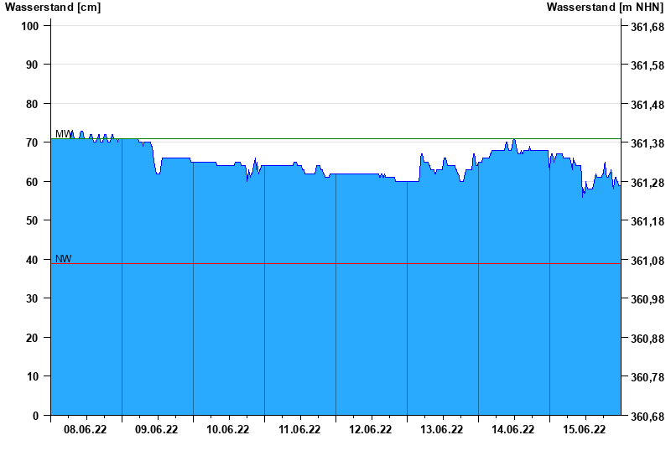
Task: Click the 70 value on the left axis
Action: point(33,142)
